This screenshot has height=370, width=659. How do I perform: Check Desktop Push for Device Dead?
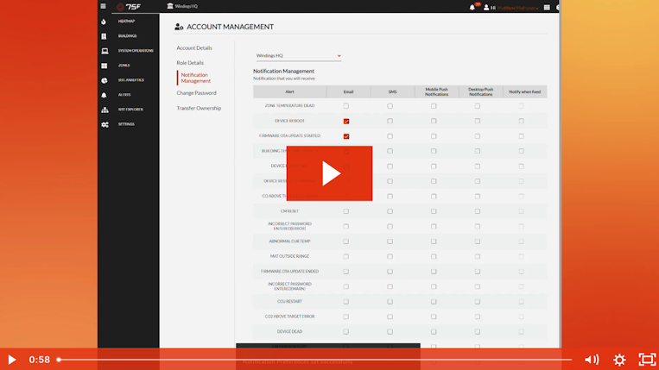478,332
